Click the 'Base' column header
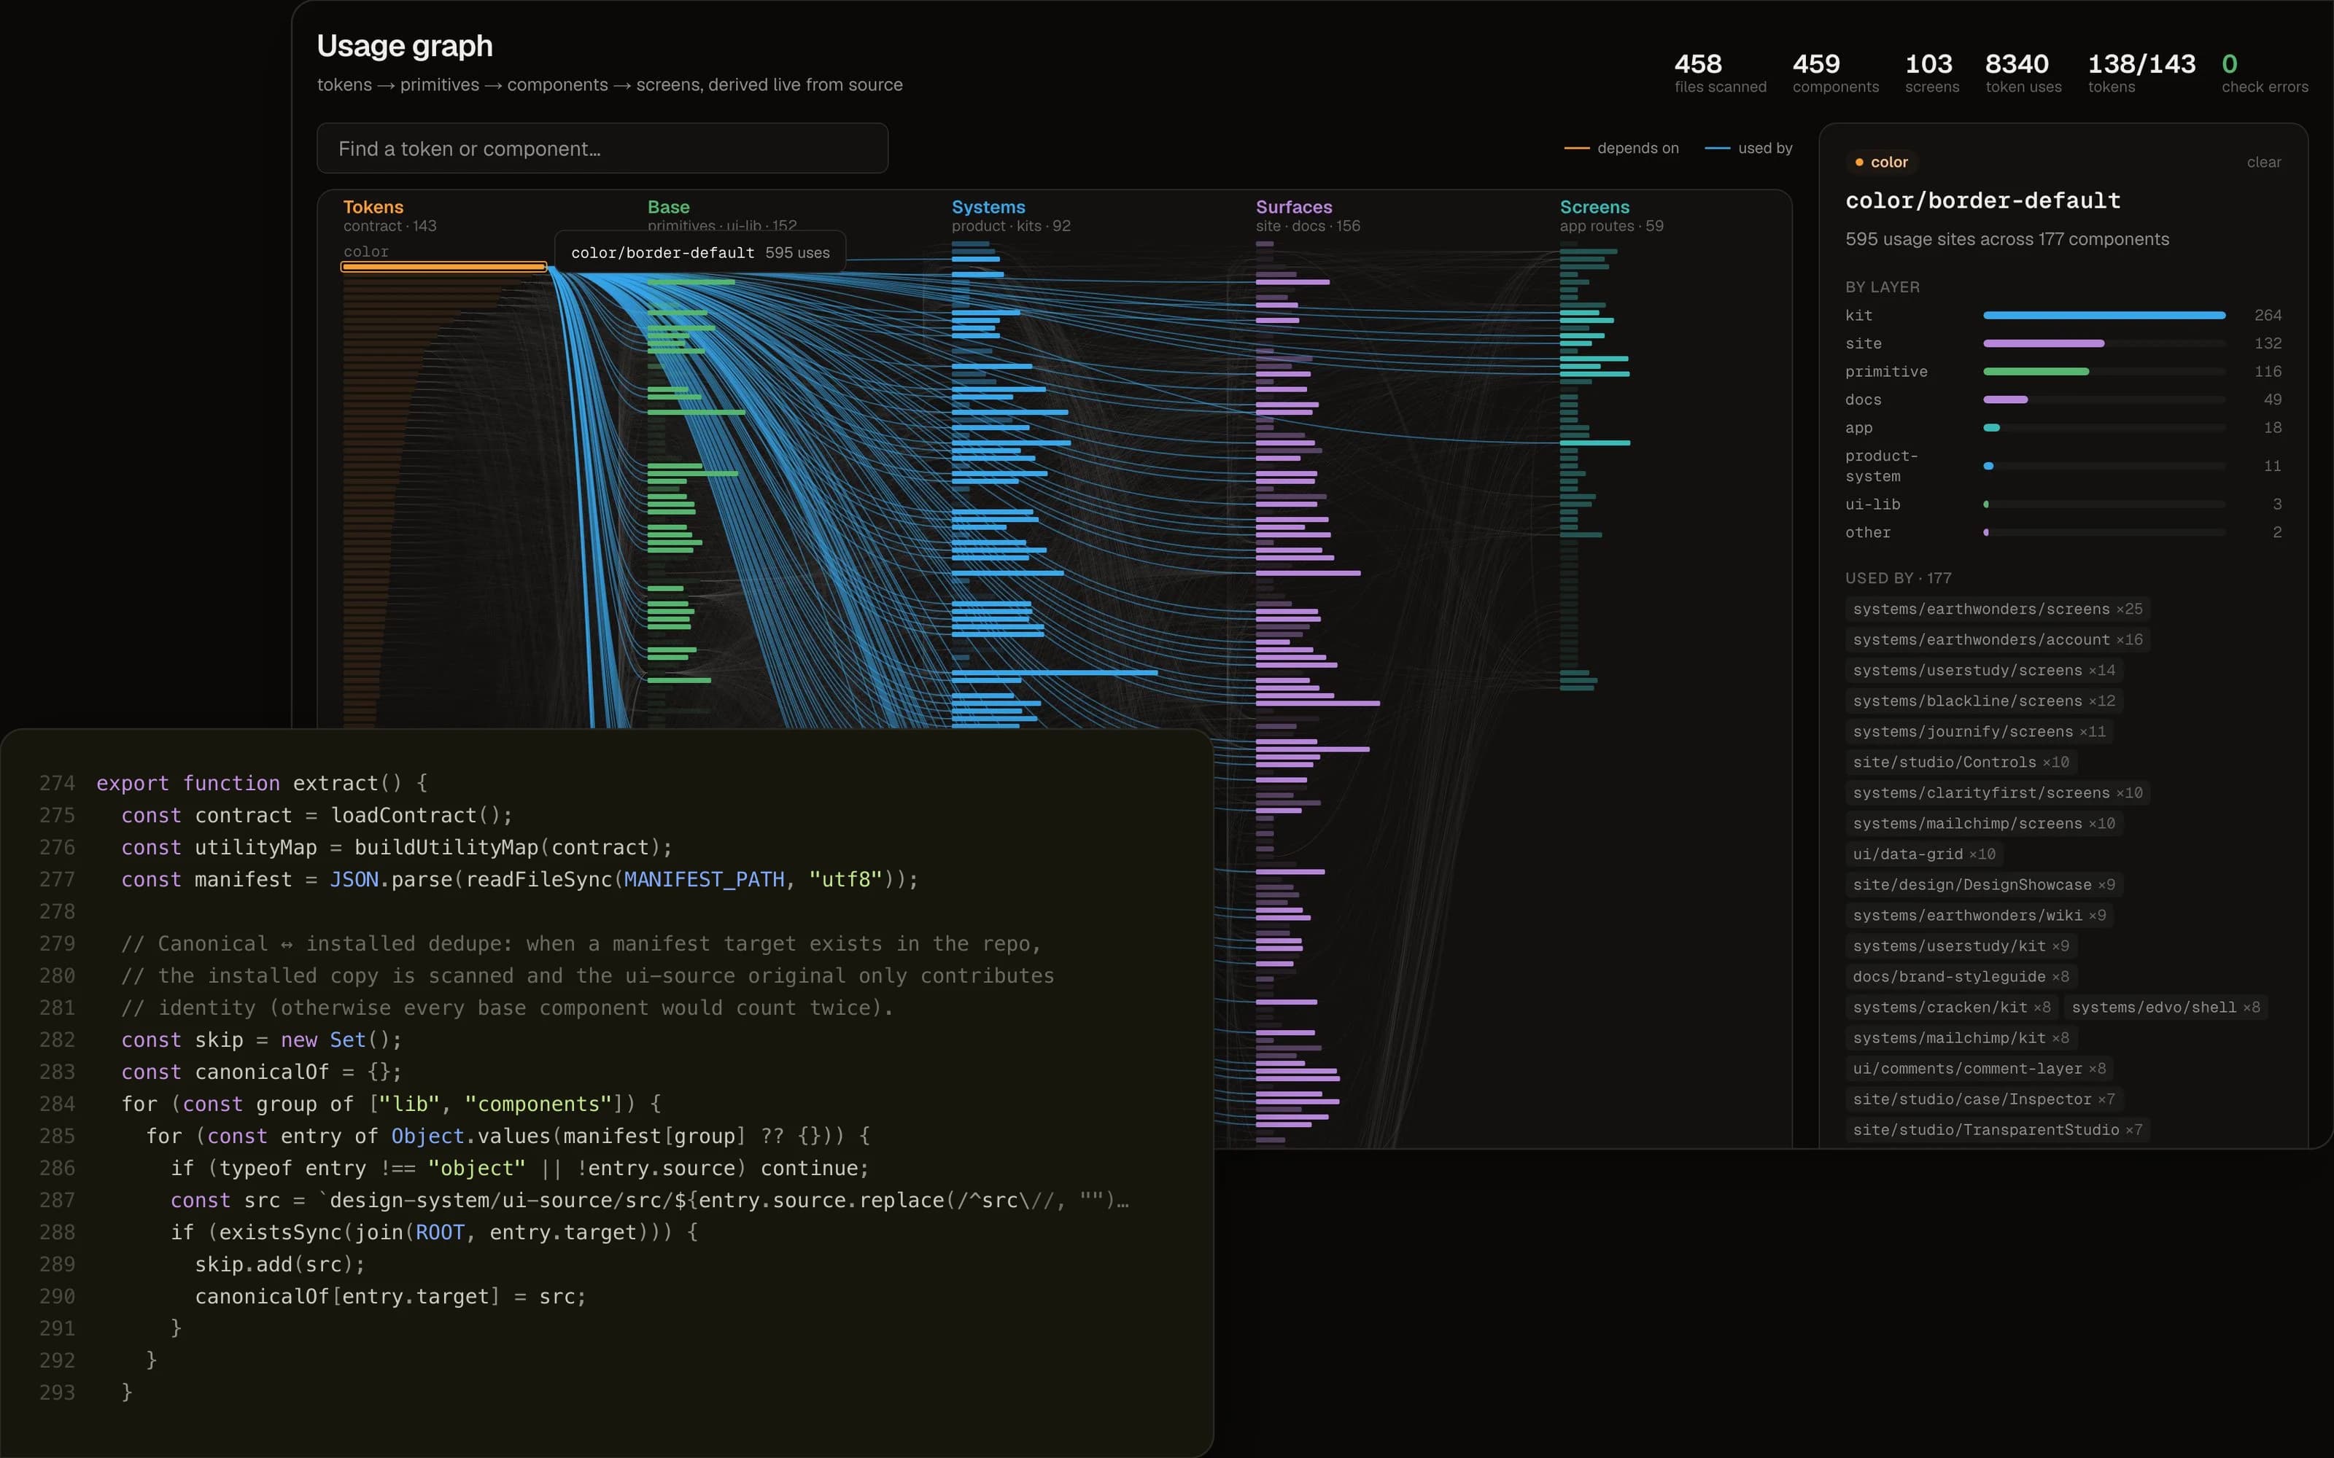This screenshot has width=2334, height=1458. [668, 207]
